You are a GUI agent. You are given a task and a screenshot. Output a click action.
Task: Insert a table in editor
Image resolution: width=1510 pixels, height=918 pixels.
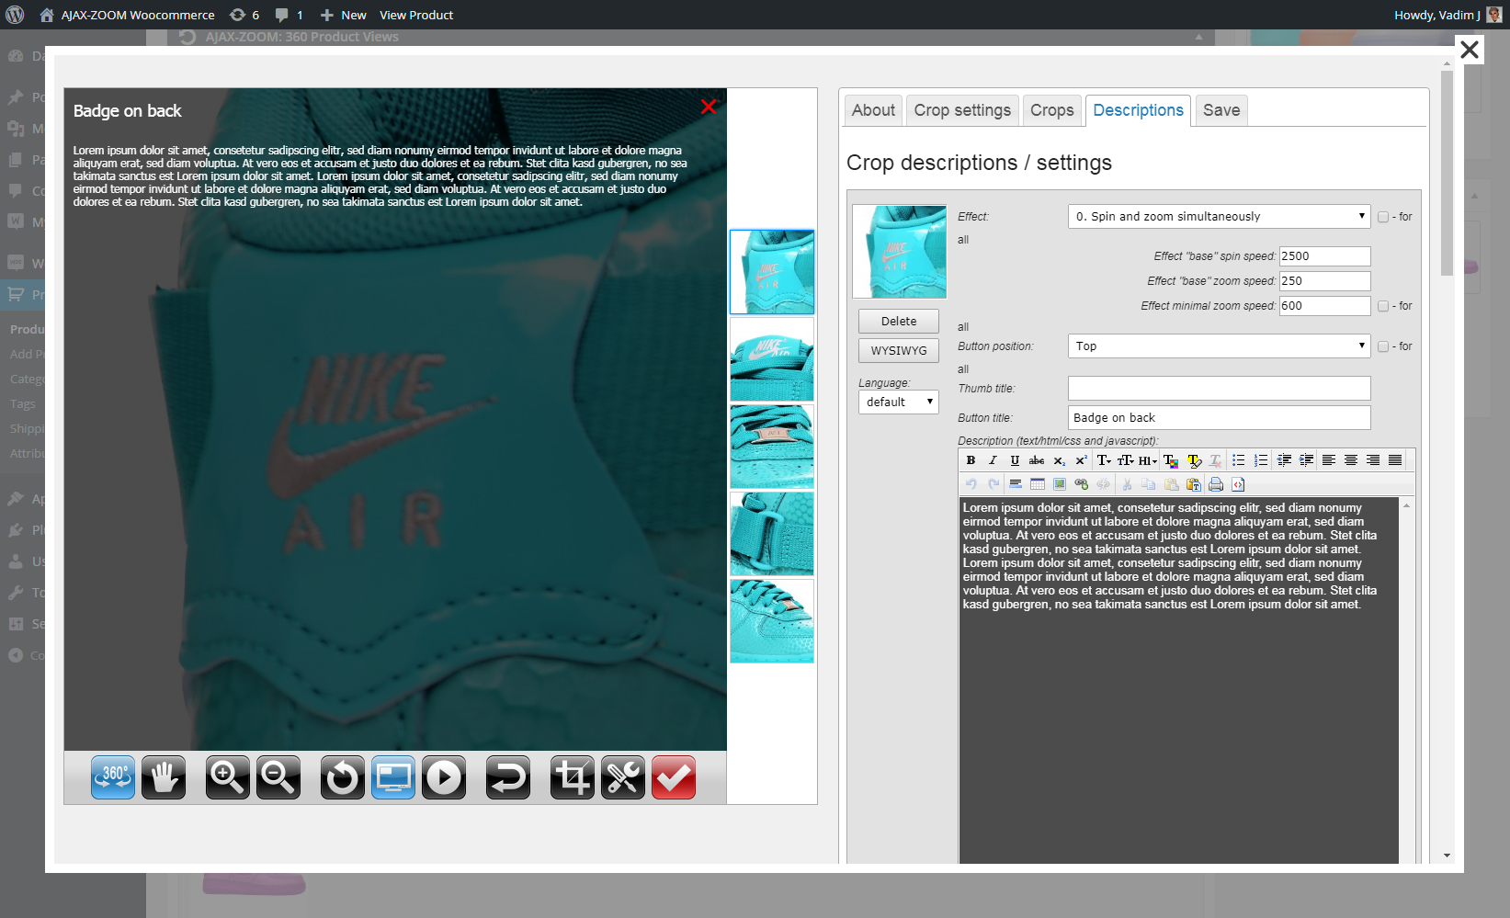pyautogui.click(x=1038, y=484)
